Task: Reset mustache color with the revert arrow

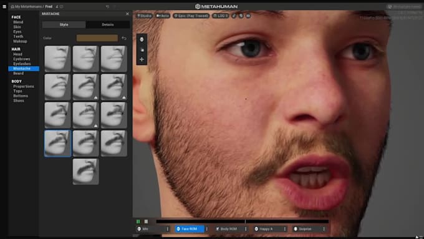Action: [x=124, y=38]
